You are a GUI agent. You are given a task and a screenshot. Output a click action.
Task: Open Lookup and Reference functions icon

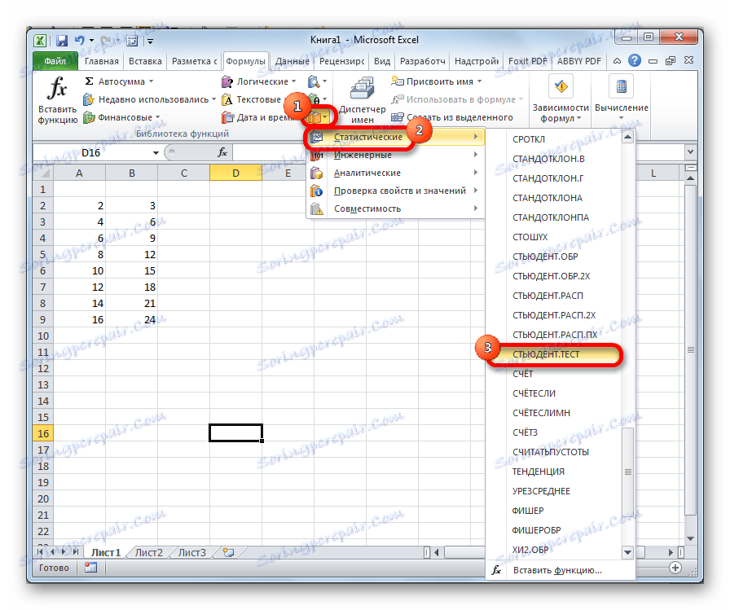tap(317, 82)
